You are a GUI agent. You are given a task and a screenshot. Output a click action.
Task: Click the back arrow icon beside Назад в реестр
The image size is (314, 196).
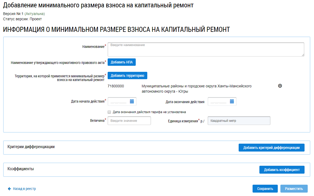[x=9, y=189]
